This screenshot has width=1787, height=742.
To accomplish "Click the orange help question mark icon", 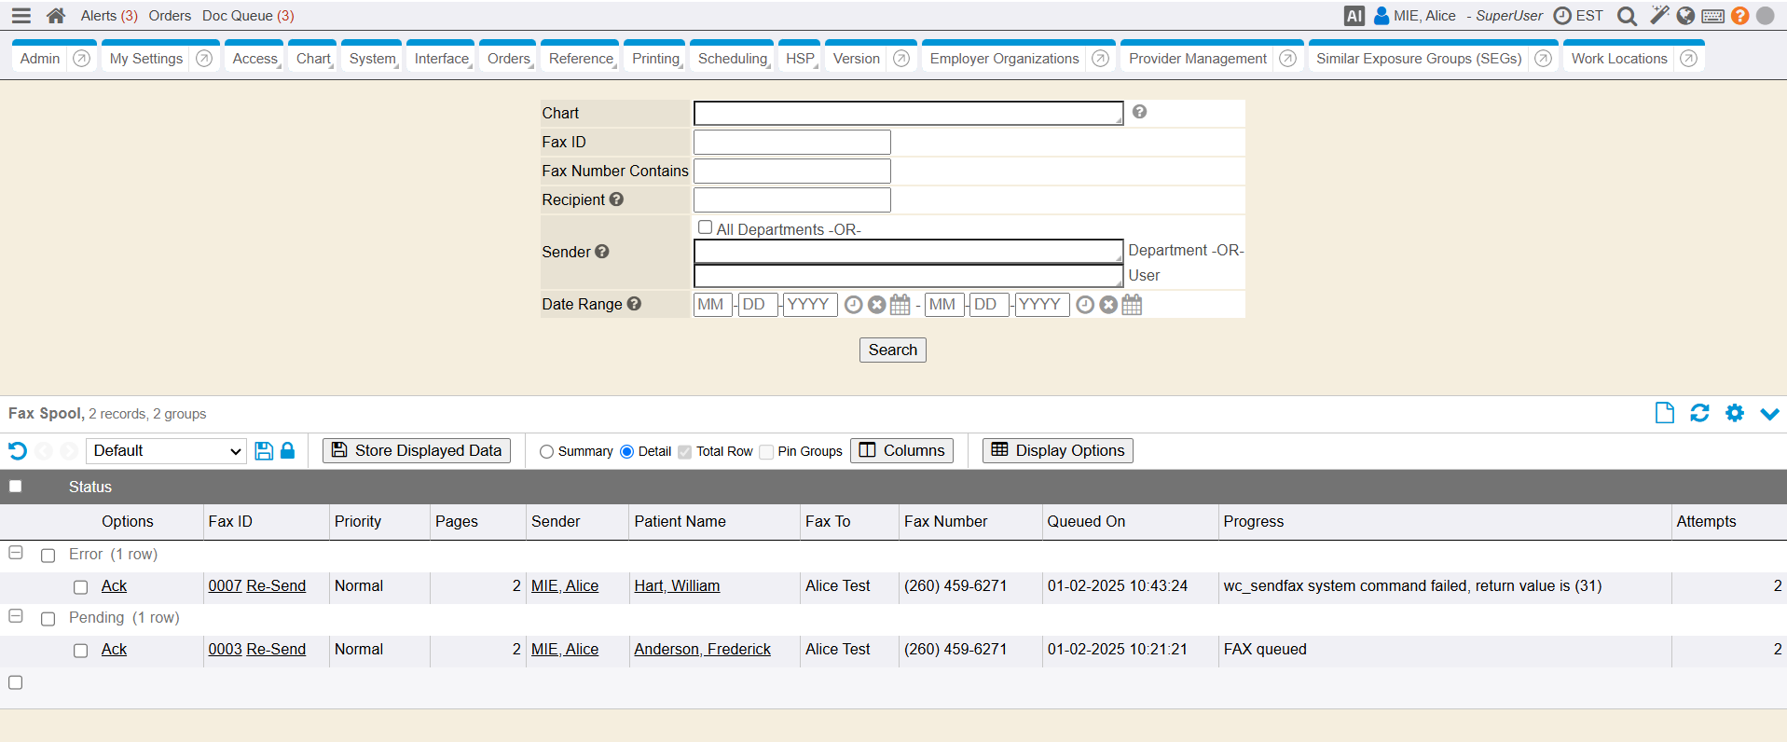I will coord(1739,16).
